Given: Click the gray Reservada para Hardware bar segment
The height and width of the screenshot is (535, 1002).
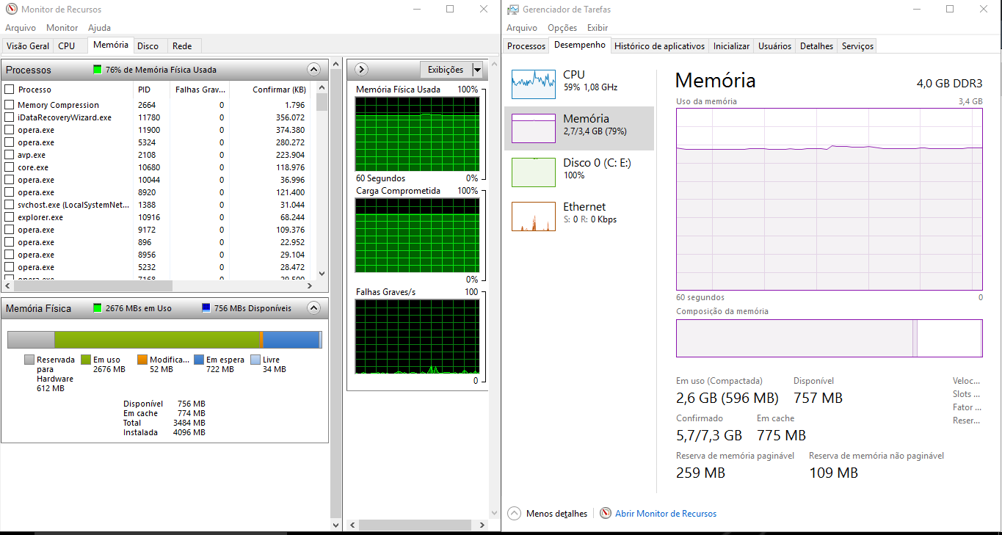Looking at the screenshot, I should point(31,340).
